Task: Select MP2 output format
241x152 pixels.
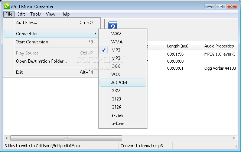Action: coord(123,58)
